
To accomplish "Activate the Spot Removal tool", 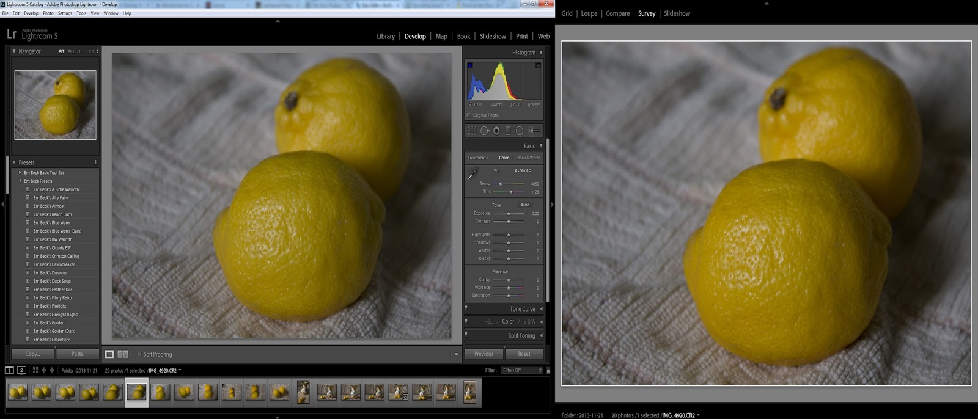I will tap(484, 131).
